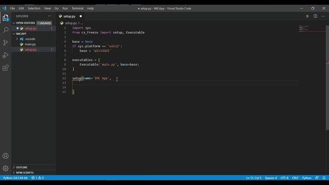329x185 pixels.
Task: Click cx_Freeze on line 2
Action: pyautogui.click(x=90, y=32)
